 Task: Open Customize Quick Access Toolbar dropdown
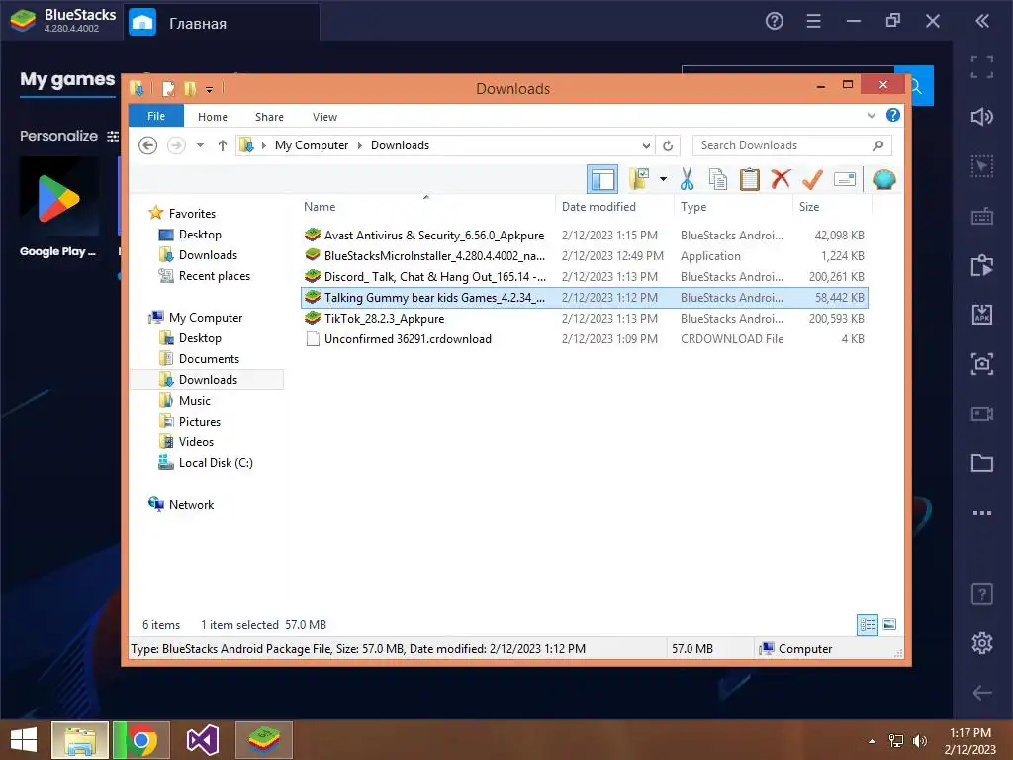210,89
